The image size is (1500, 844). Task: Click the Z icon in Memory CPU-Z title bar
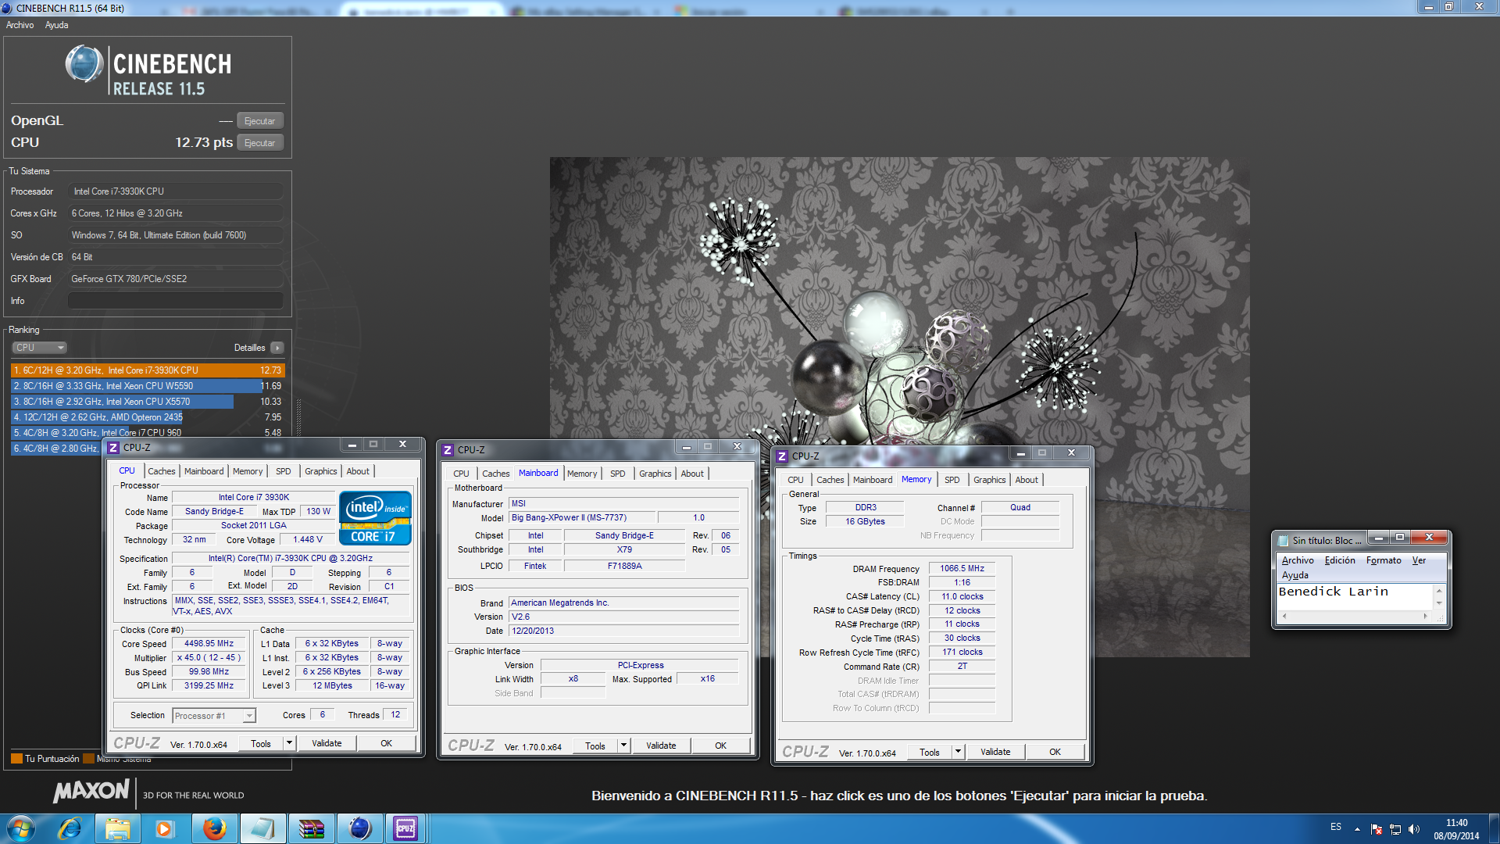click(782, 456)
